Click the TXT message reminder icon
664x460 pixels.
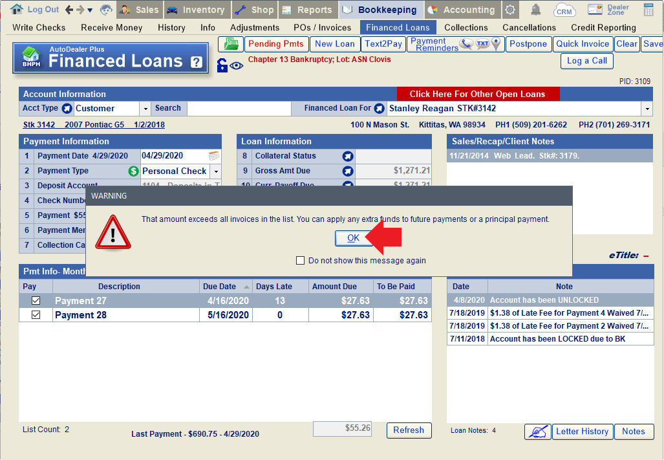tap(482, 43)
